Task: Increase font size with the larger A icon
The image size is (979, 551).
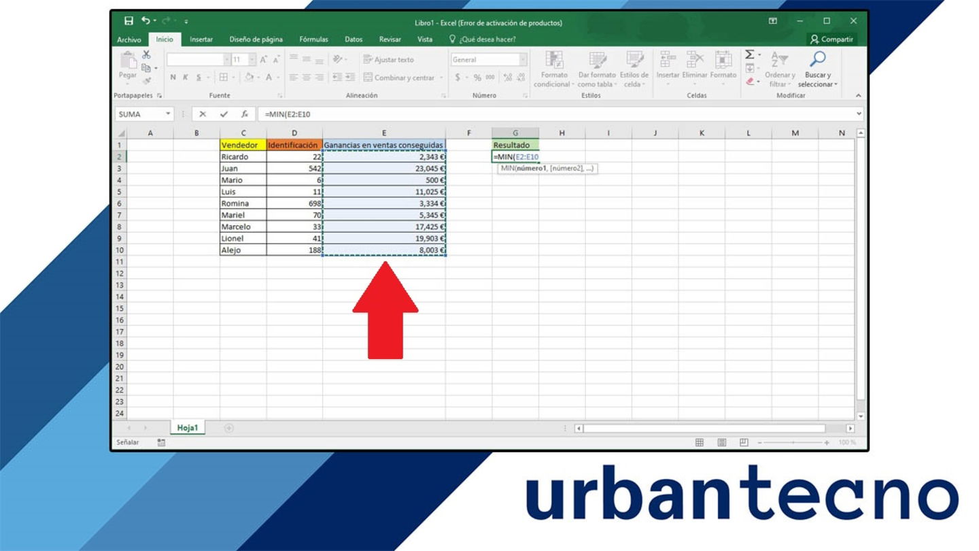Action: point(264,60)
